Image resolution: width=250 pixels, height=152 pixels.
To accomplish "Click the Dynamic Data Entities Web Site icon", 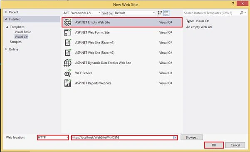I will click(x=68, y=63).
